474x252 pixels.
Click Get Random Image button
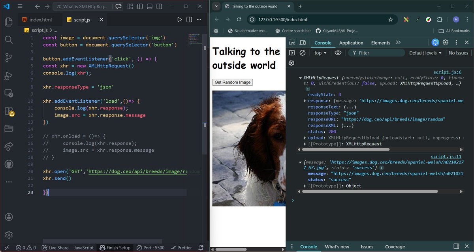click(232, 82)
